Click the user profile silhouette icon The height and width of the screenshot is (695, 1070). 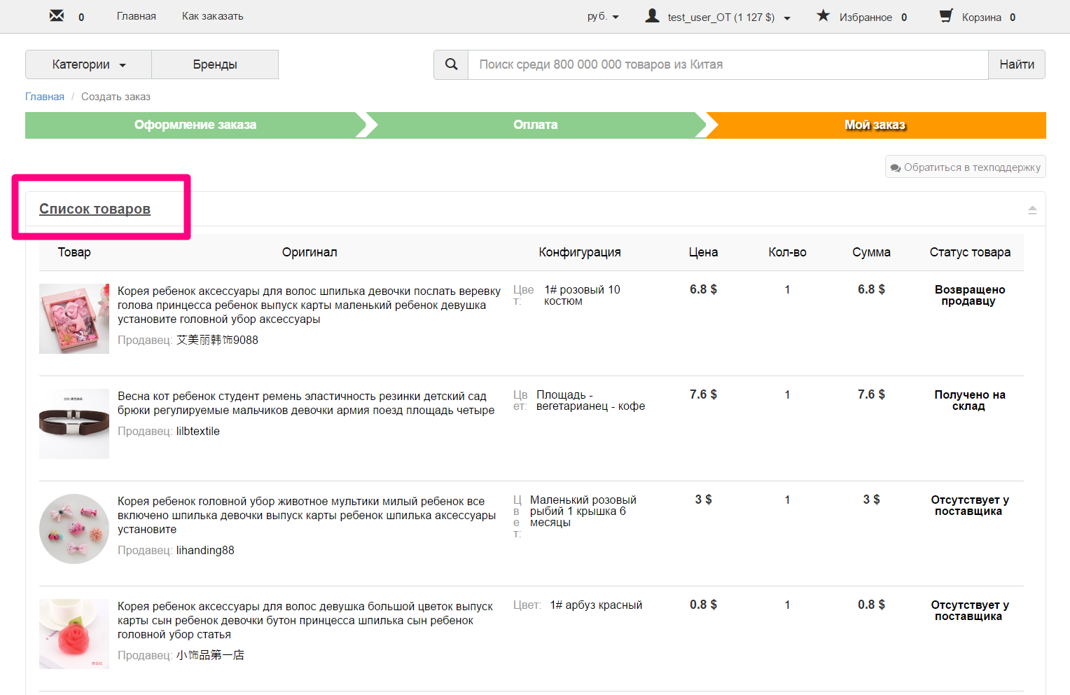pos(651,15)
